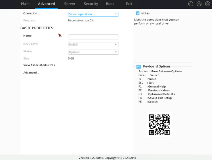
Task: Open the Advanced... properties link
Action: [x=31, y=73]
